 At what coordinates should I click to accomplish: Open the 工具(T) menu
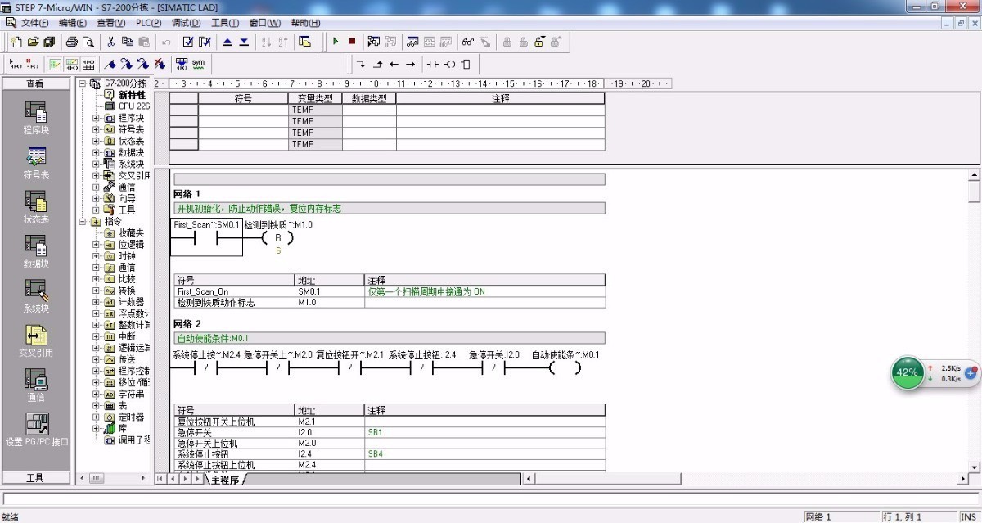point(225,23)
